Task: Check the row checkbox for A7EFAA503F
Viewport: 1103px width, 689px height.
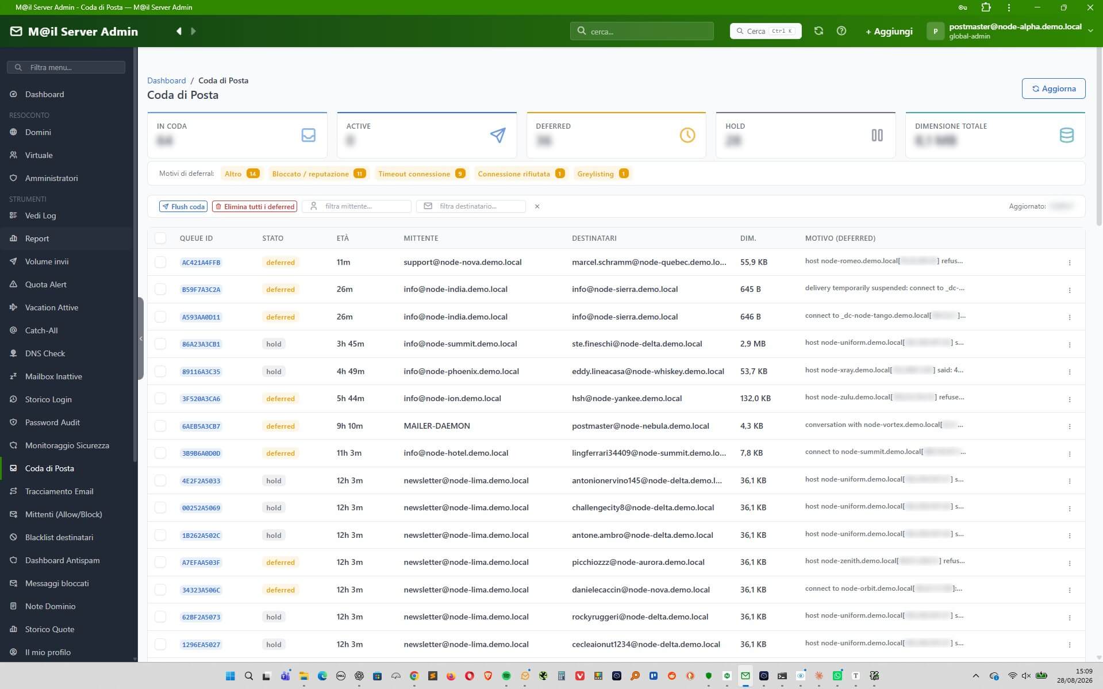Action: coord(160,562)
